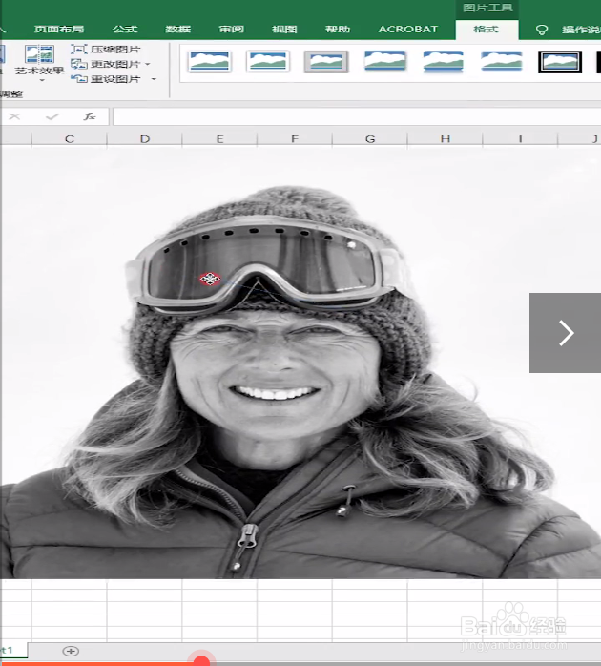Apply the third picture style, metal frame

coord(326,61)
